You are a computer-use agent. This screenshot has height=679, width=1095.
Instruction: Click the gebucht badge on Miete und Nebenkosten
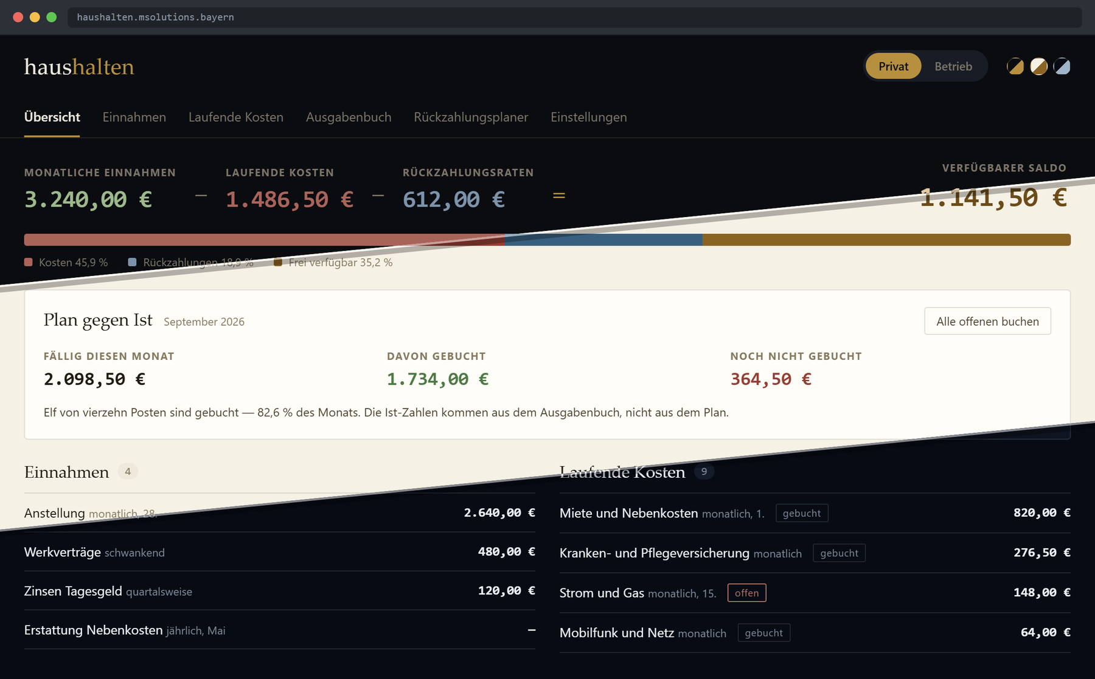point(802,513)
